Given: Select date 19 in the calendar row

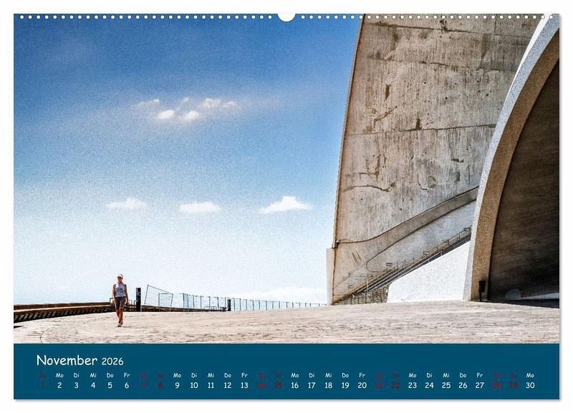Looking at the screenshot, I should coord(345,385).
